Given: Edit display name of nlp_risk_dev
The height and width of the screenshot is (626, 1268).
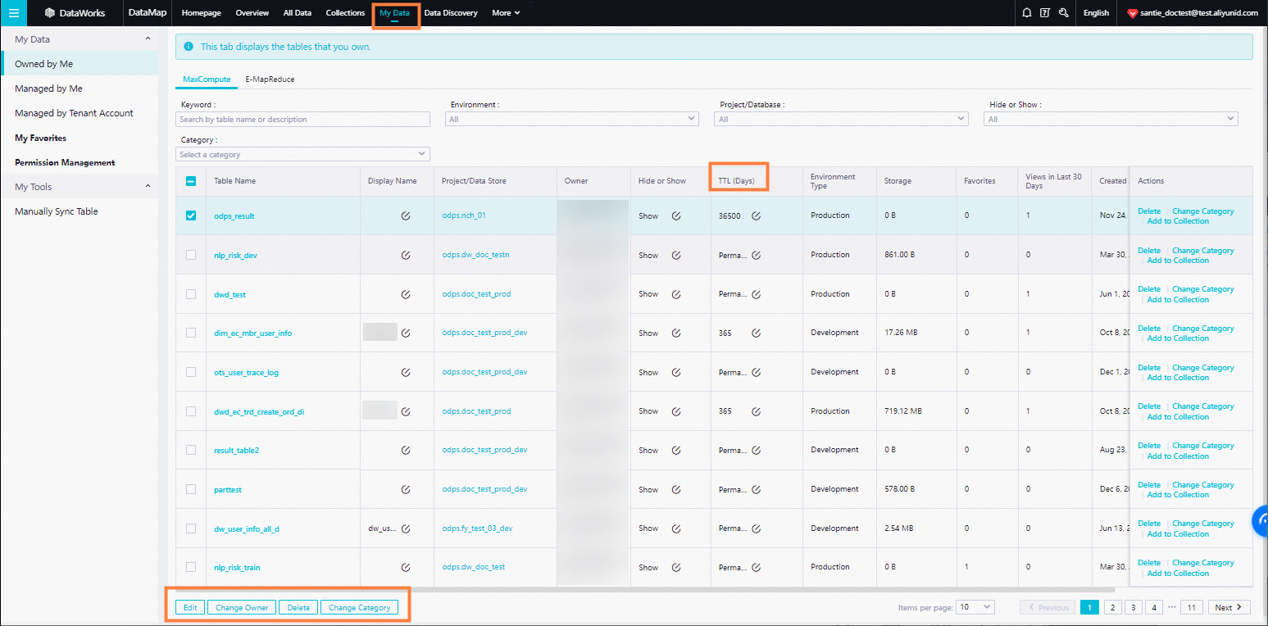Looking at the screenshot, I should coord(406,255).
